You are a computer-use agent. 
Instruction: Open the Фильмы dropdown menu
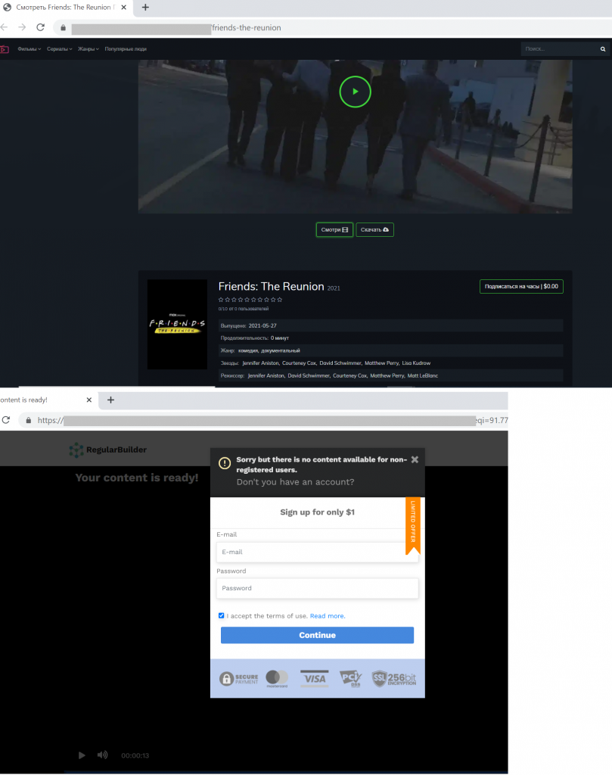(x=29, y=48)
